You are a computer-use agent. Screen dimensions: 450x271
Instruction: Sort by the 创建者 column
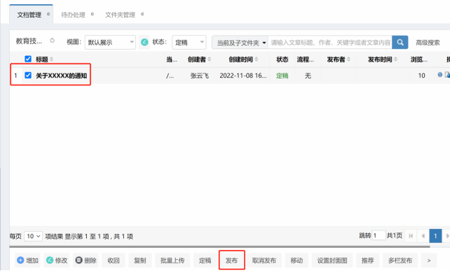click(199, 60)
